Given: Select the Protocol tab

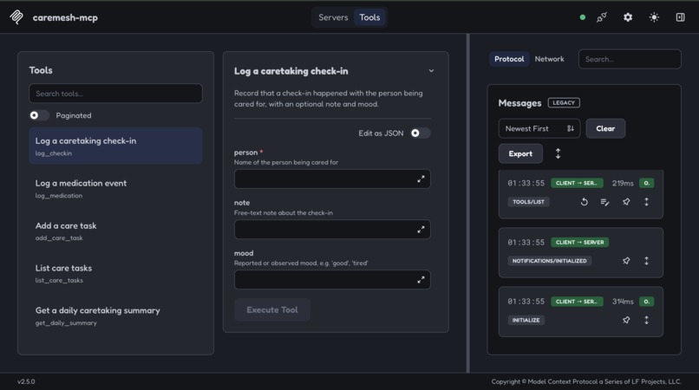Looking at the screenshot, I should (509, 59).
